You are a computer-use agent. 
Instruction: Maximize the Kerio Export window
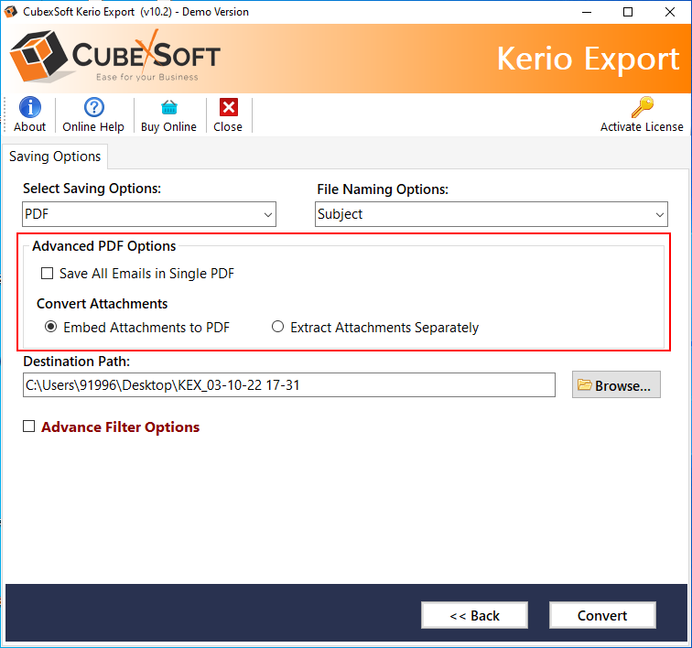click(628, 12)
